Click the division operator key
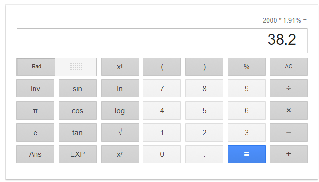 288,88
